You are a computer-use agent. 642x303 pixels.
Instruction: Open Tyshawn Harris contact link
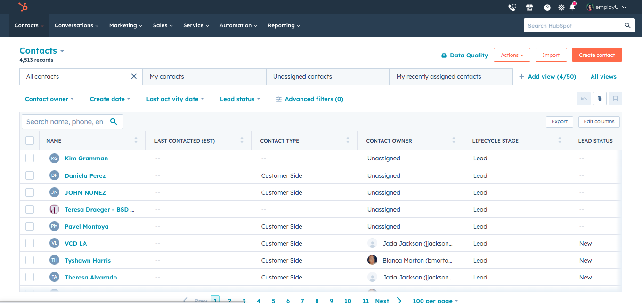click(88, 260)
